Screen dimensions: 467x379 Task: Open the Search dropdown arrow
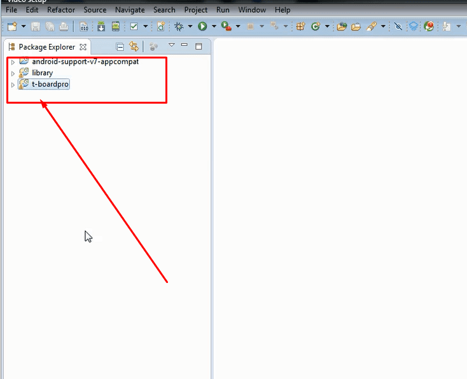(x=383, y=27)
